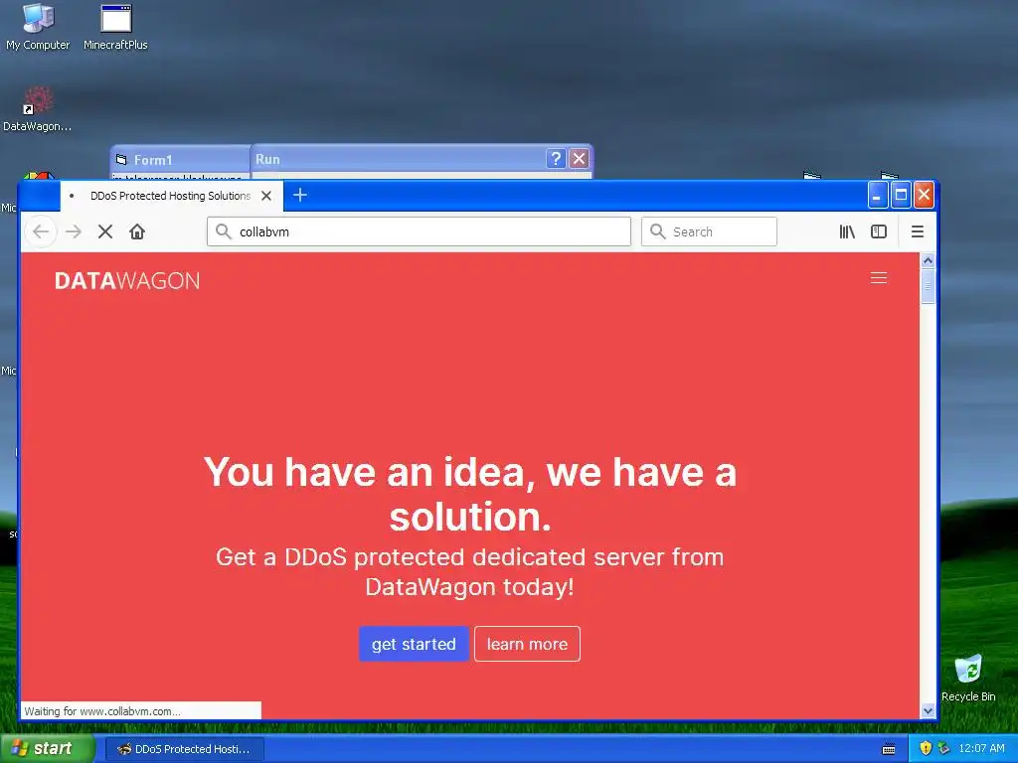
Task: Click the Start button
Action: tap(47, 749)
